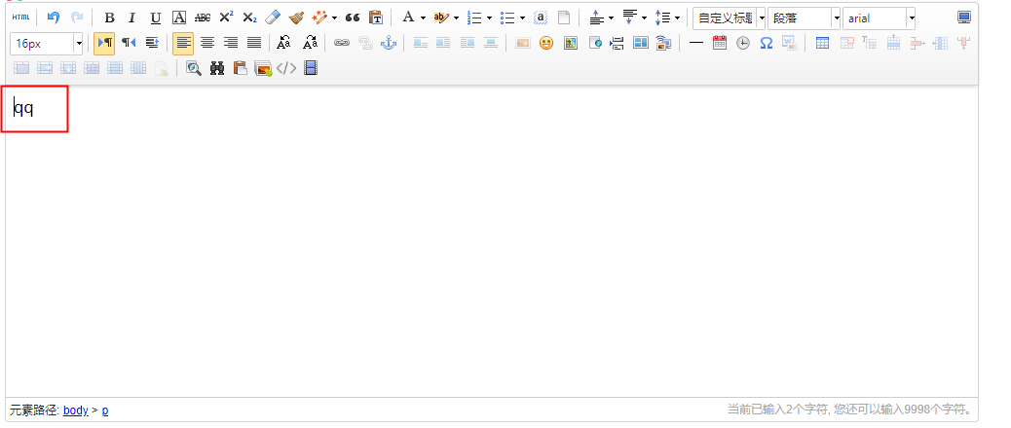Toggle bold formatting

click(110, 18)
